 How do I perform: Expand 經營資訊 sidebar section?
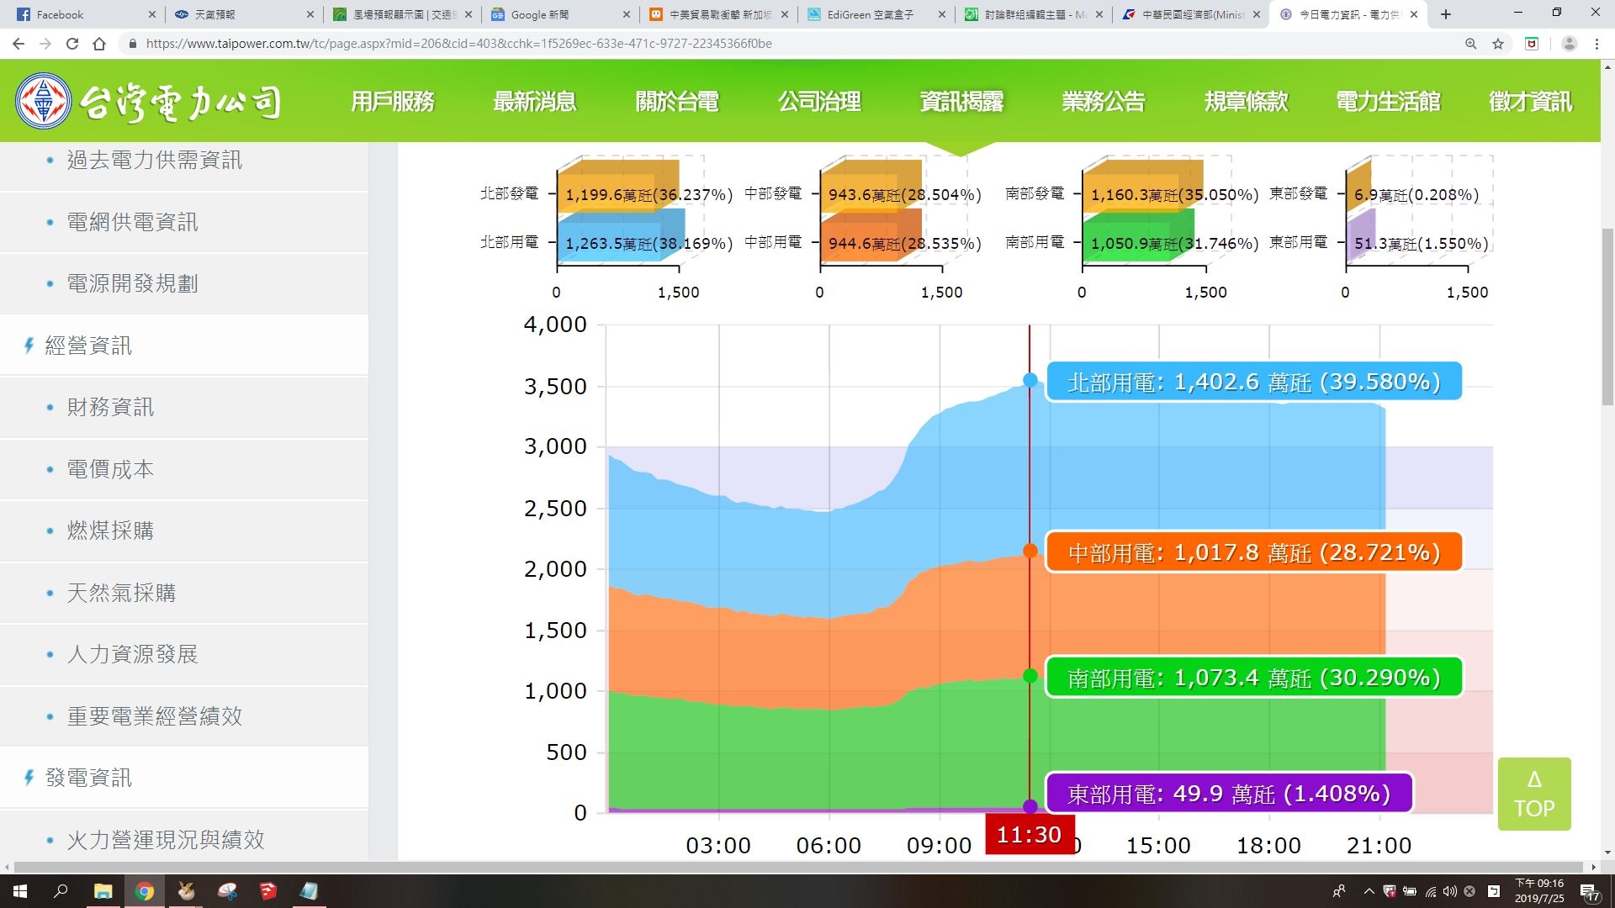(88, 346)
